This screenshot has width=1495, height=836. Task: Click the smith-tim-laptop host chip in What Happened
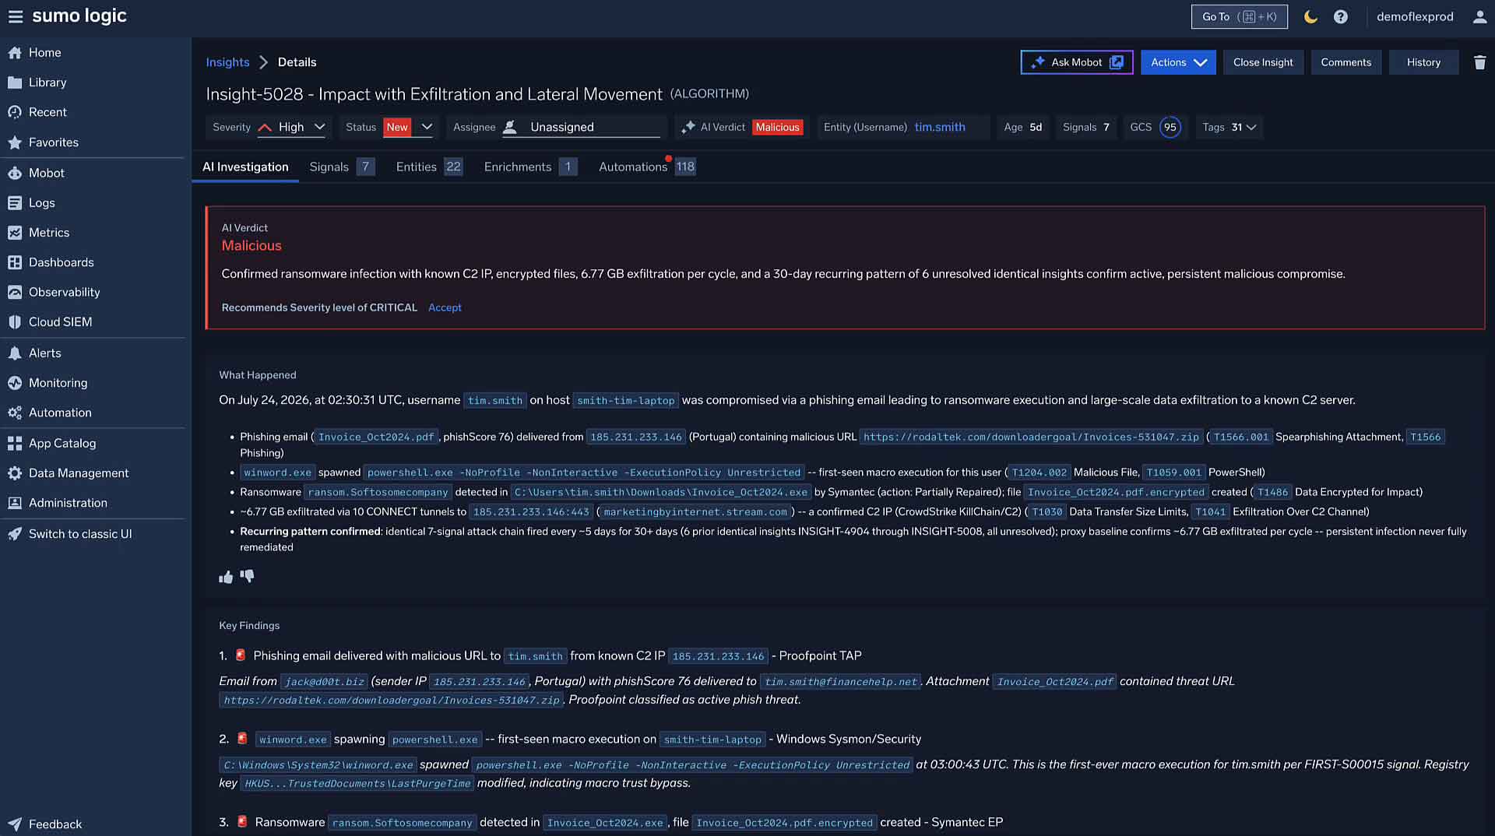(626, 401)
